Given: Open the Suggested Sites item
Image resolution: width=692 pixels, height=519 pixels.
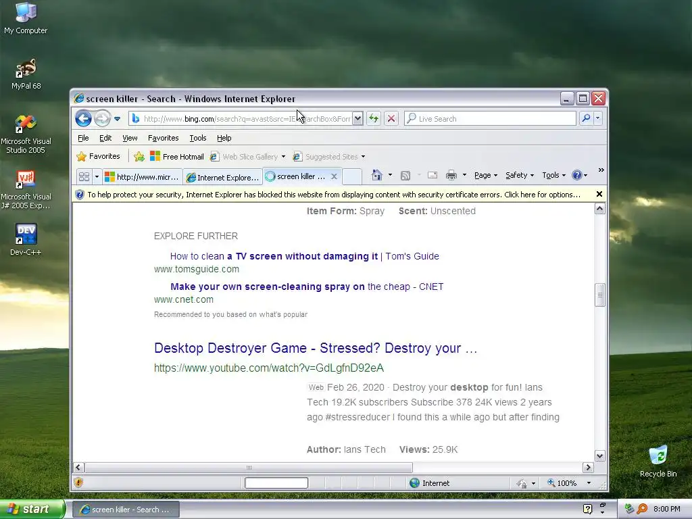Looking at the screenshot, I should [329, 156].
